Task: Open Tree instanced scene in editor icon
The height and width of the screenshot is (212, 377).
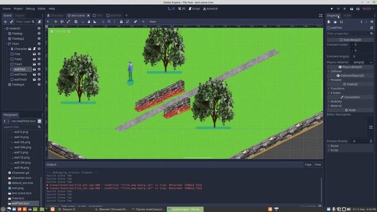Action: point(34,54)
